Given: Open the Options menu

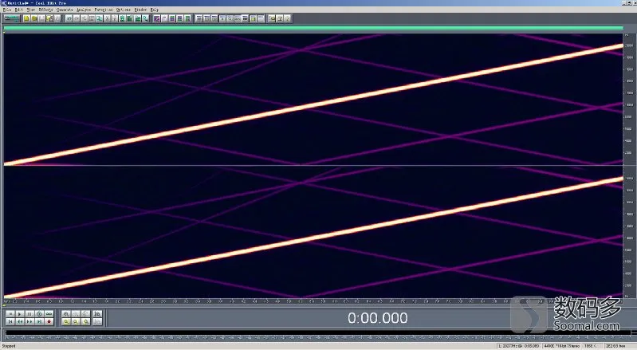Looking at the screenshot, I should point(124,10).
